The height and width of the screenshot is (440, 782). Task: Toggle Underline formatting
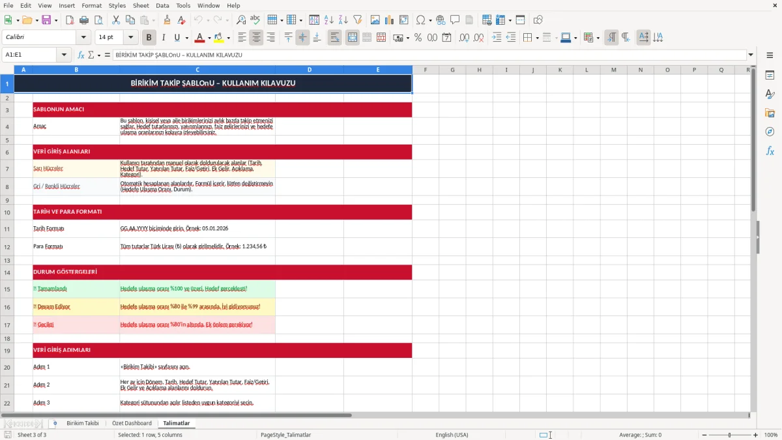click(x=177, y=38)
